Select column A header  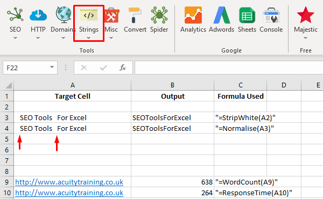(x=73, y=85)
